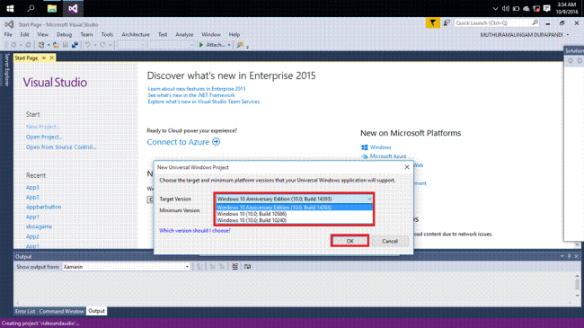The image size is (584, 328).
Task: Close the New Universal Windows Project dialog
Action: (407, 167)
